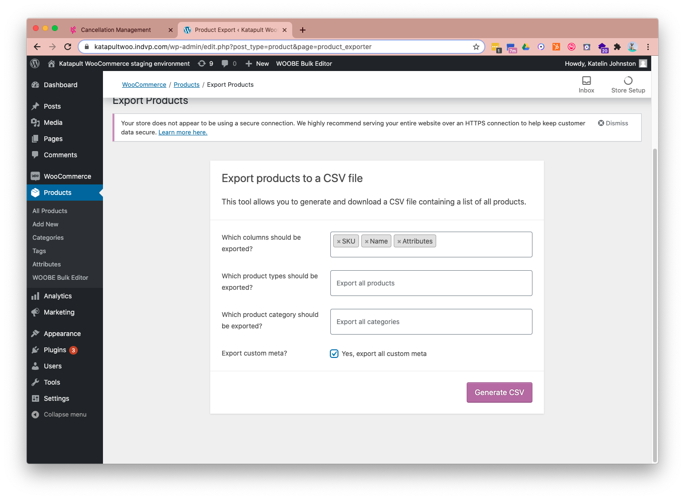This screenshot has width=685, height=499.
Task: Click the Posts pin icon
Action: [x=35, y=106]
